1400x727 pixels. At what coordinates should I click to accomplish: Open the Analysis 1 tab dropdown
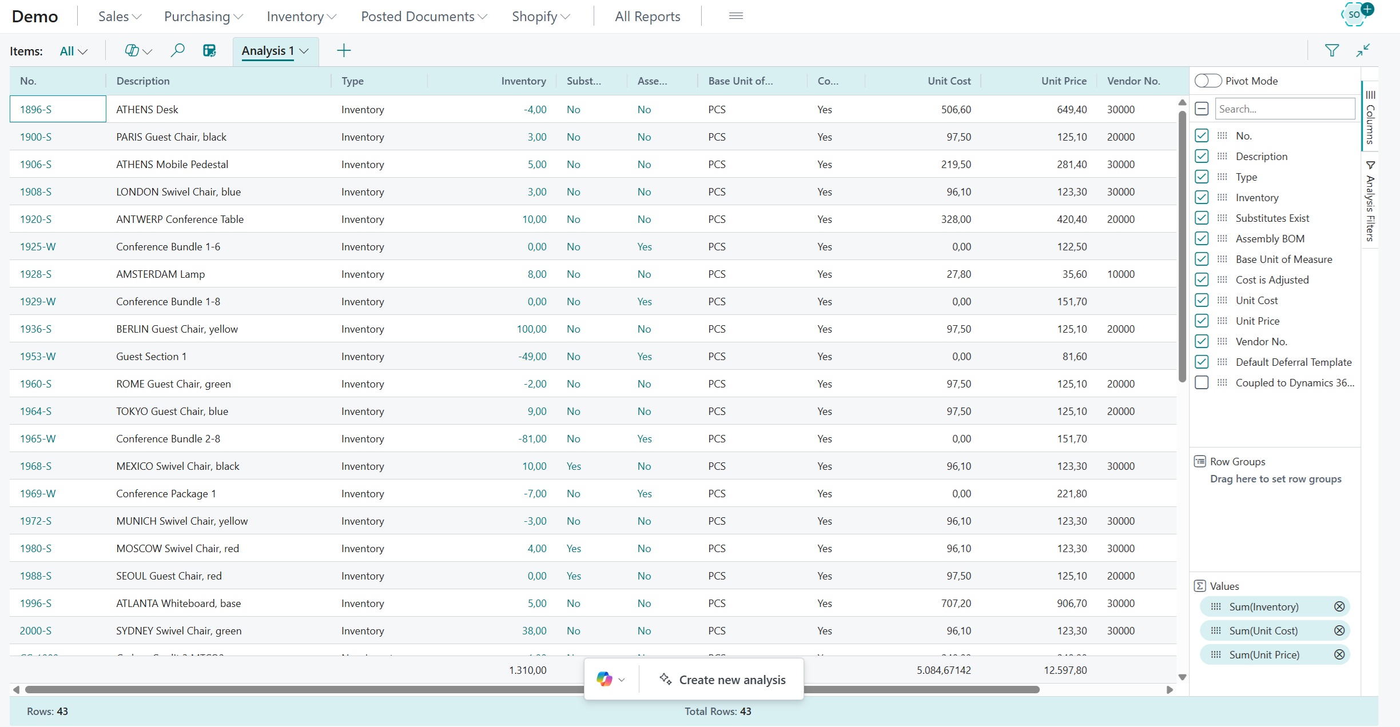(304, 51)
